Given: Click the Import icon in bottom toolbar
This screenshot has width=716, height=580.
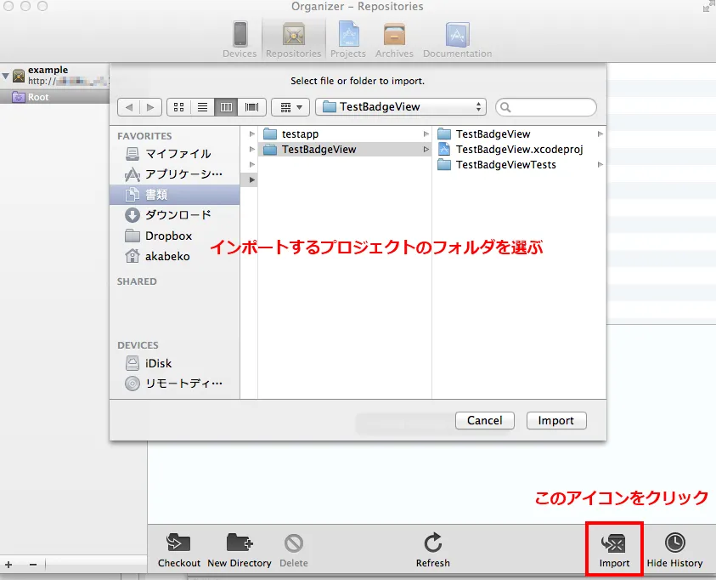Looking at the screenshot, I should click(614, 549).
